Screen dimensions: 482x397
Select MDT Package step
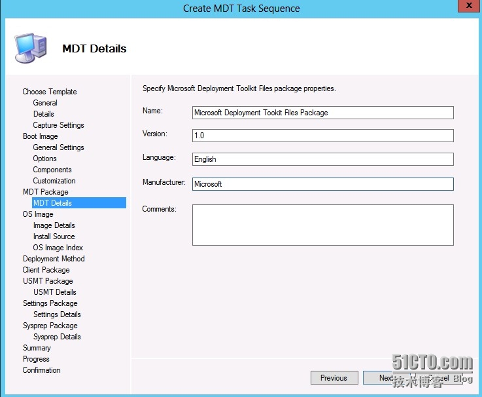tap(46, 192)
